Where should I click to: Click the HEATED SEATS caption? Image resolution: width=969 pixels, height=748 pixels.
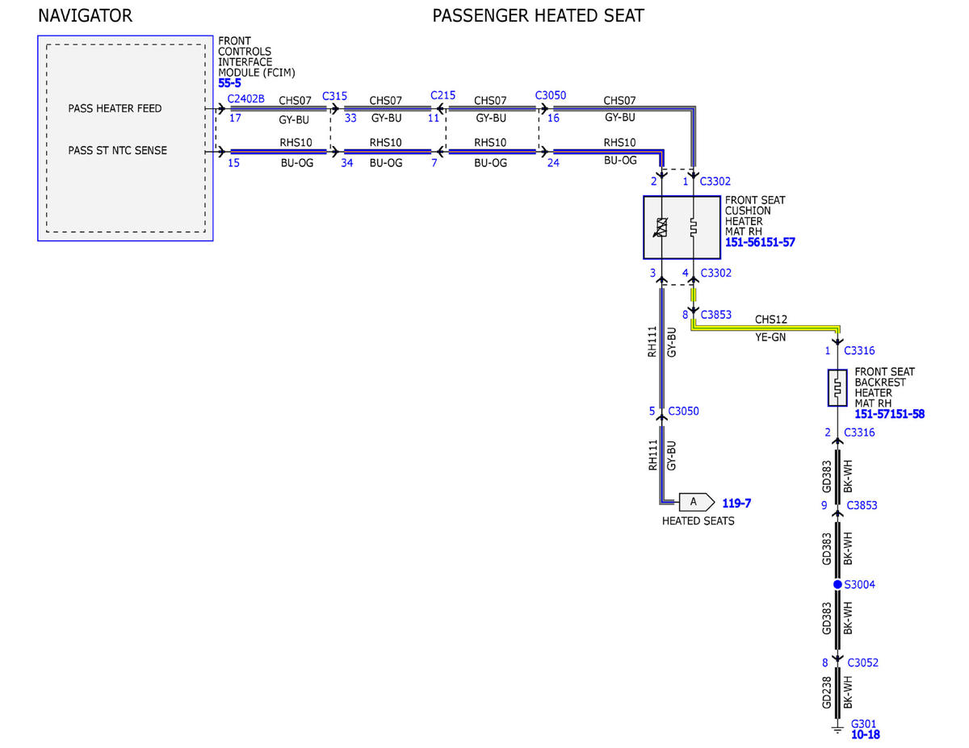[698, 520]
